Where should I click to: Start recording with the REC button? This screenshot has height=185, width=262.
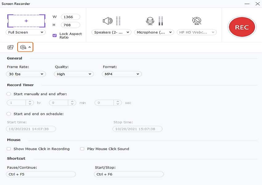(242, 27)
